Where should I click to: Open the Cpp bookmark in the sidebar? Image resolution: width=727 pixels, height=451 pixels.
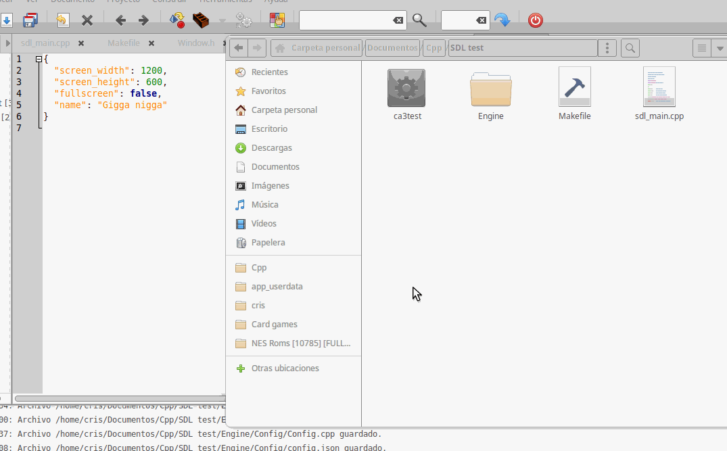[x=294, y=268]
